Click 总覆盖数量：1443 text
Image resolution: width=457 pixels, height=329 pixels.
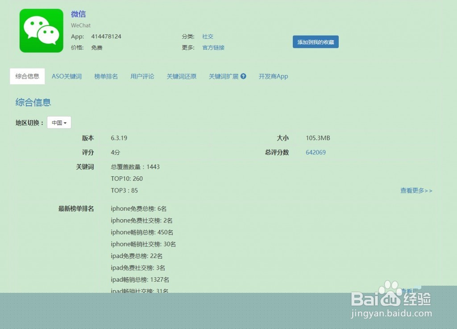(x=135, y=167)
